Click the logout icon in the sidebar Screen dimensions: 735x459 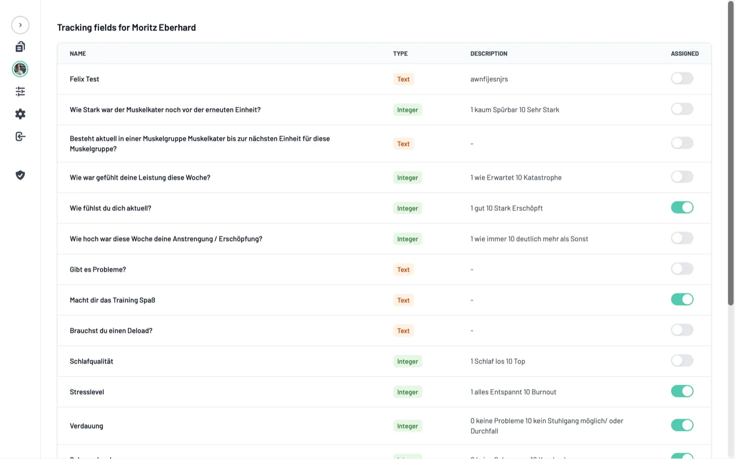click(x=20, y=136)
